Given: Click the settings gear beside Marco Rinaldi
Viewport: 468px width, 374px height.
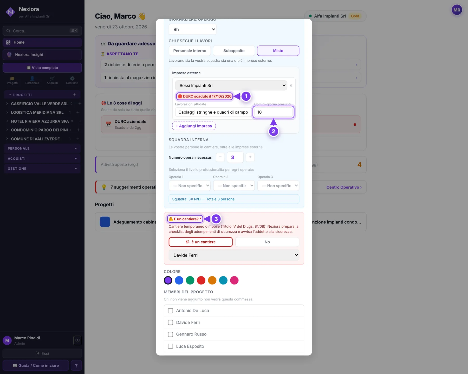Looking at the screenshot, I should [77, 340].
